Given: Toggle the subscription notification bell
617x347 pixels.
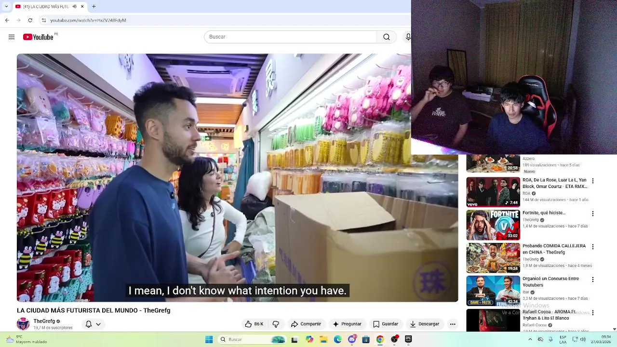Looking at the screenshot, I should pyautogui.click(x=89, y=324).
